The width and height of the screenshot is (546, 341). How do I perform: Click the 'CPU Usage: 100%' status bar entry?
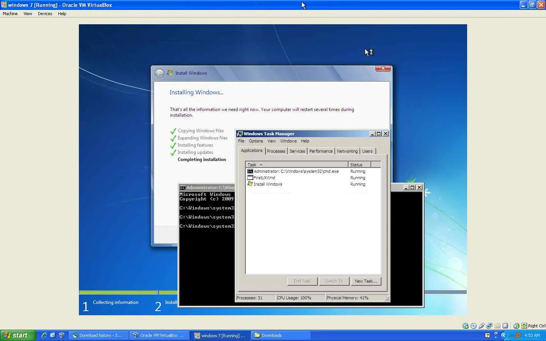301,298
